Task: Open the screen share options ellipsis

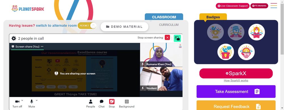Action: click(x=42, y=47)
